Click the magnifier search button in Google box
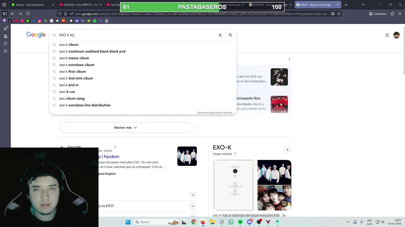 pyautogui.click(x=230, y=35)
